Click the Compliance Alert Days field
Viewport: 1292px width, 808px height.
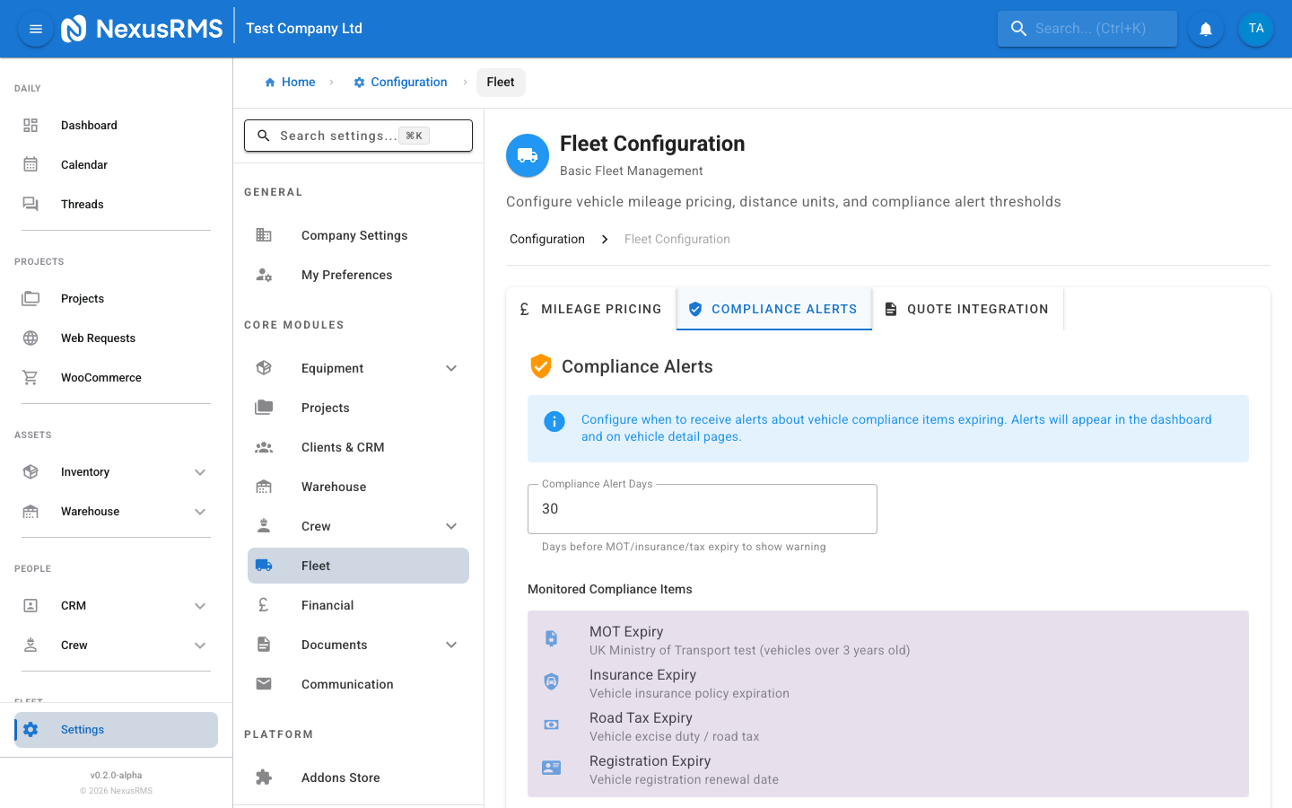(x=702, y=509)
